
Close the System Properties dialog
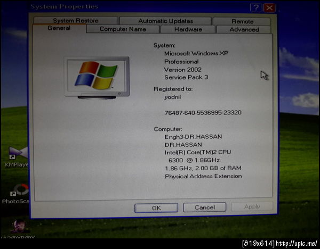[269, 8]
